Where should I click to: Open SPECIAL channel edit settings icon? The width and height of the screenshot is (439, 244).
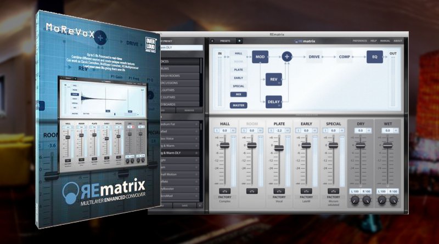[x=333, y=191]
